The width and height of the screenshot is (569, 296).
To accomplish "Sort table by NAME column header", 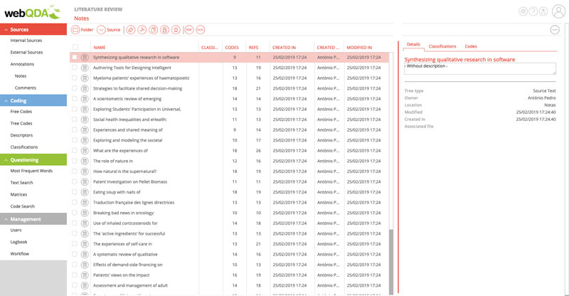I will [100, 48].
